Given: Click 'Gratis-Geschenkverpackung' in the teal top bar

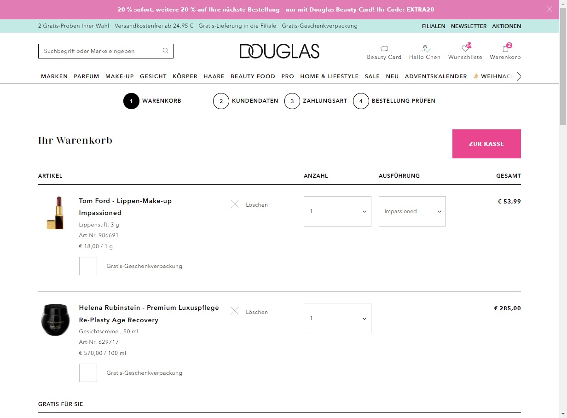Looking at the screenshot, I should [320, 26].
